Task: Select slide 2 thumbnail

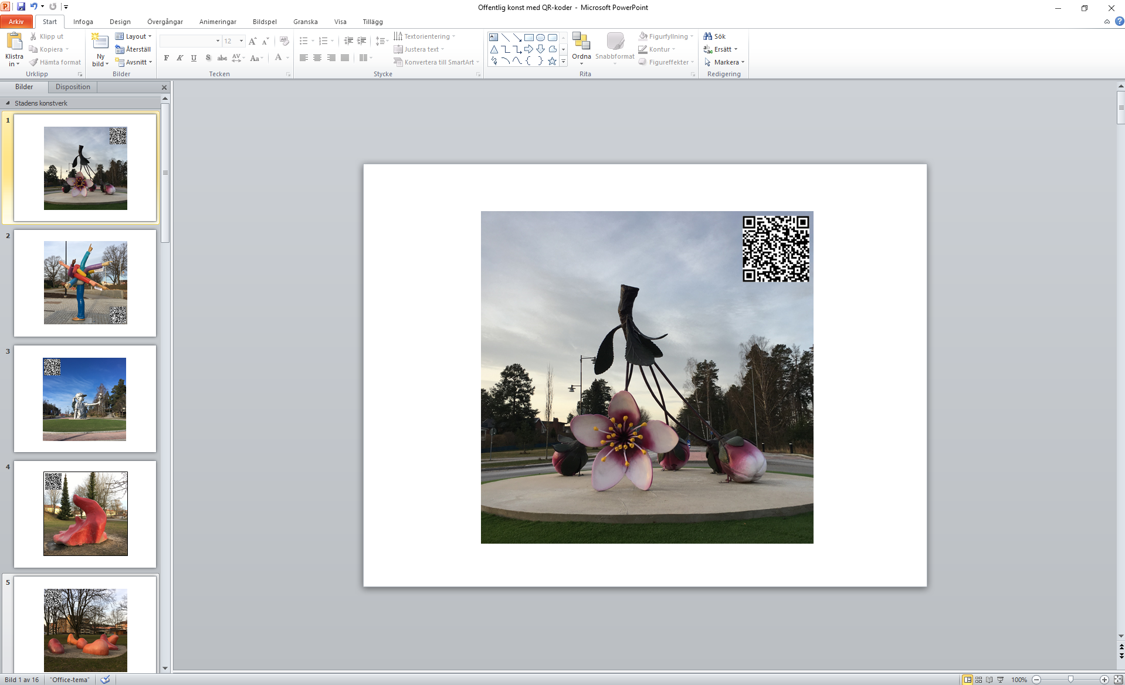Action: (x=85, y=283)
